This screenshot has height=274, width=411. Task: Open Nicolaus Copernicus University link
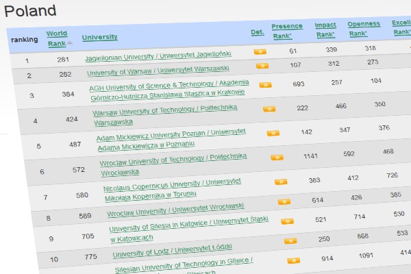tap(172, 189)
